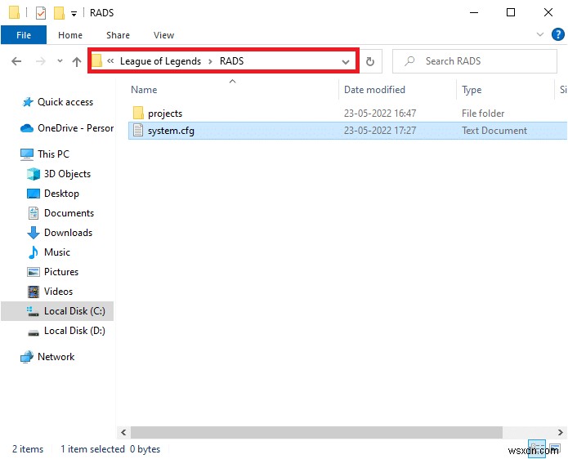
Task: Open Desktop in navigation pane
Action: [53, 194]
